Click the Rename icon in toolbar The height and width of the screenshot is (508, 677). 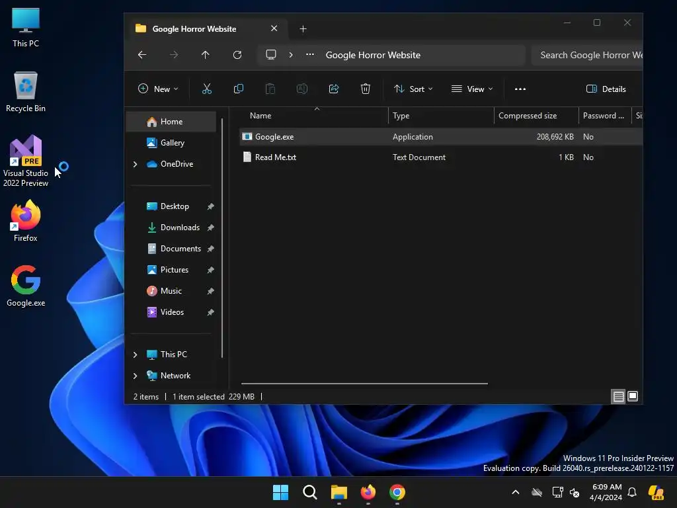[301, 89]
